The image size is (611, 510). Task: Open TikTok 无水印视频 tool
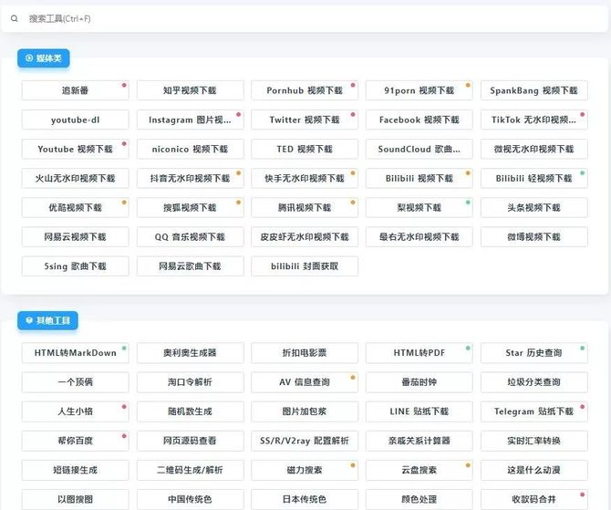pos(533,120)
